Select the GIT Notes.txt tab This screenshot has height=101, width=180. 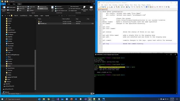coord(103,10)
